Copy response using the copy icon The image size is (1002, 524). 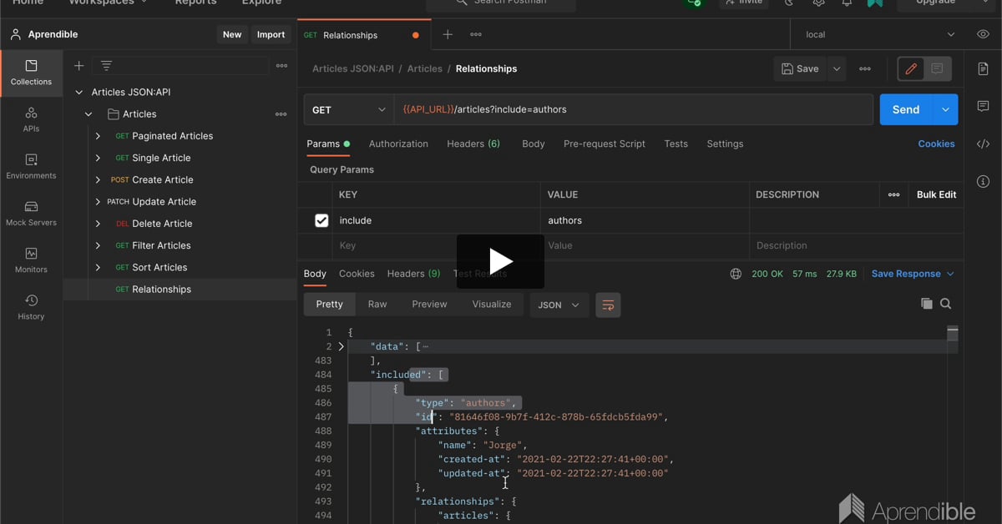pyautogui.click(x=926, y=304)
